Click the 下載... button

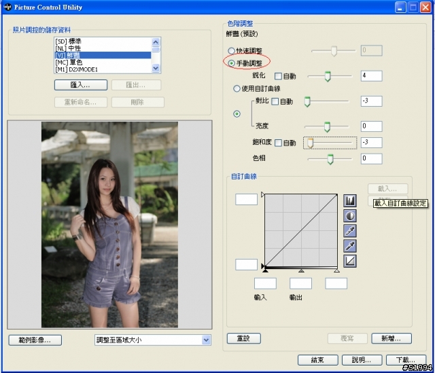(x=406, y=360)
